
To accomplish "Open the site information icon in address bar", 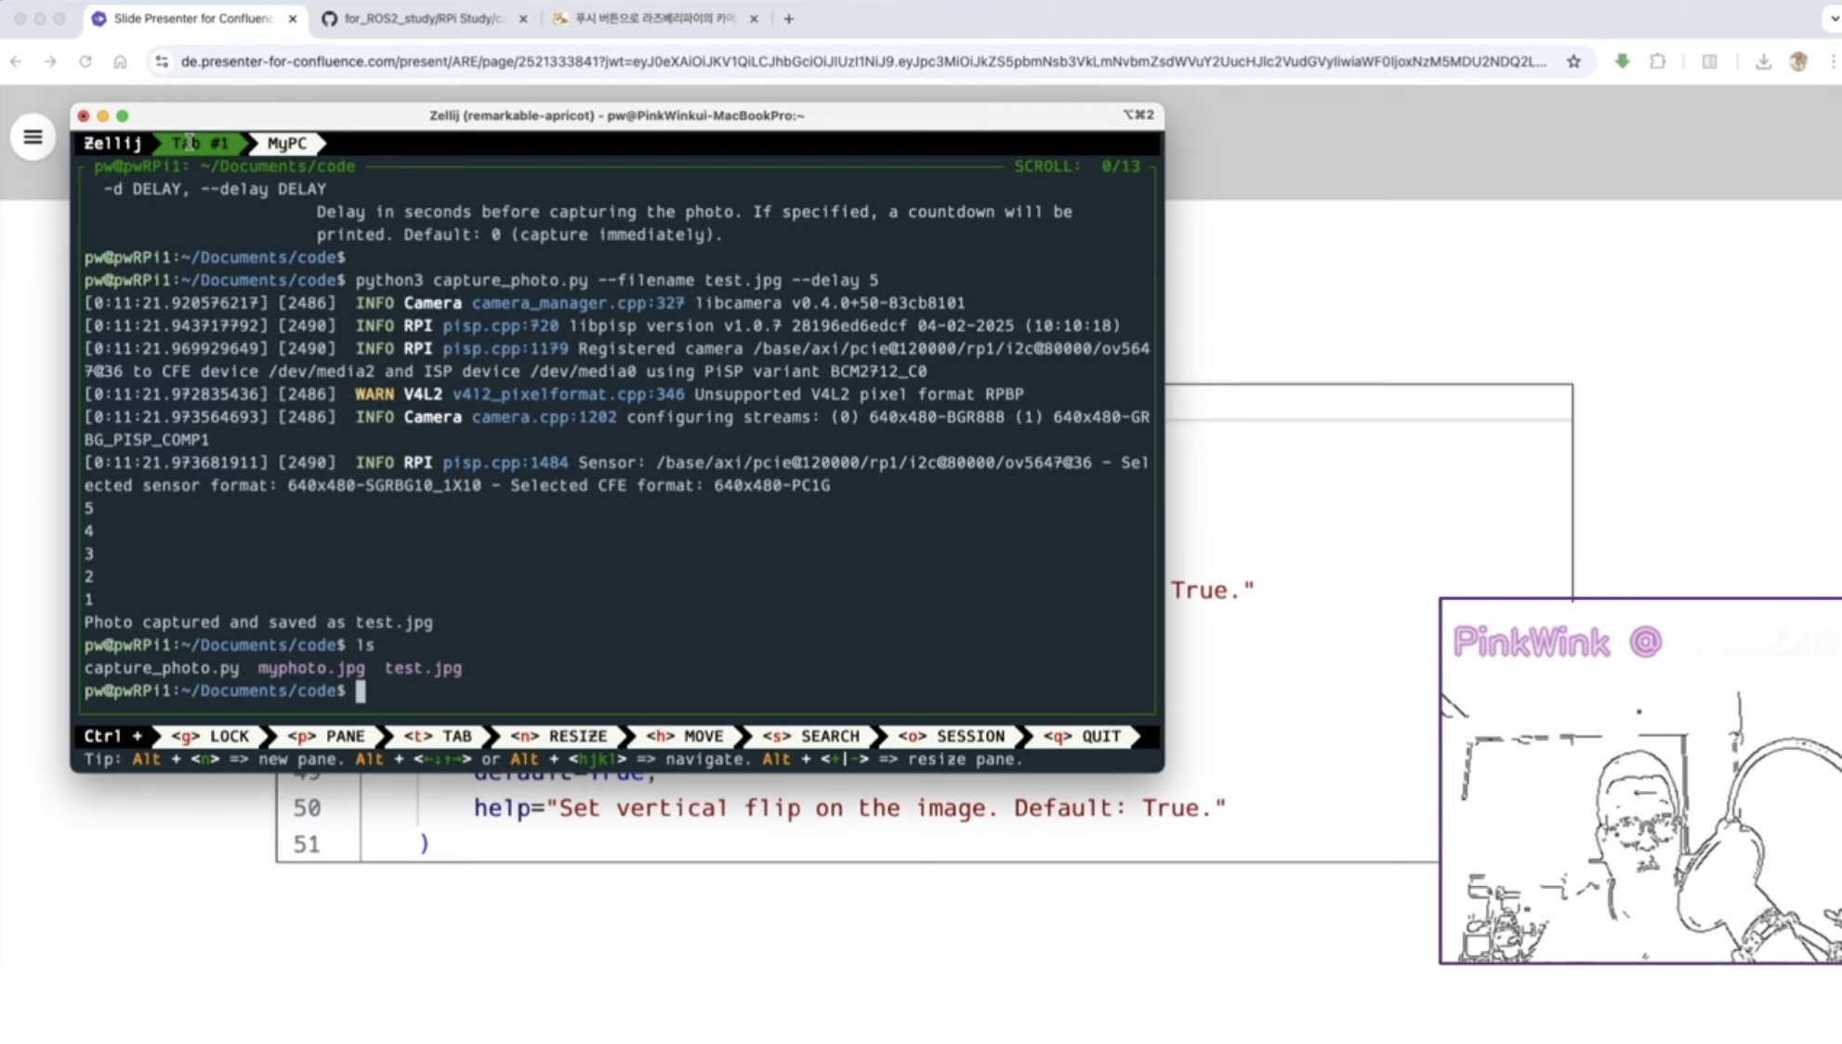I will tap(161, 61).
